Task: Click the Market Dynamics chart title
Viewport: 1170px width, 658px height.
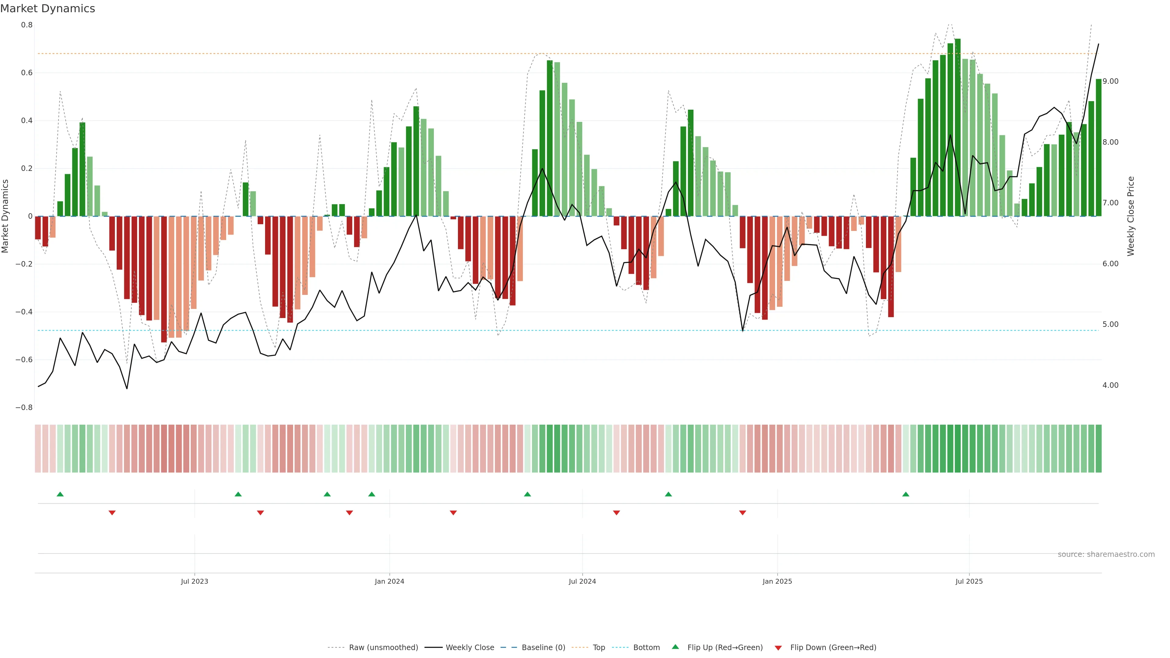Action: tap(48, 9)
